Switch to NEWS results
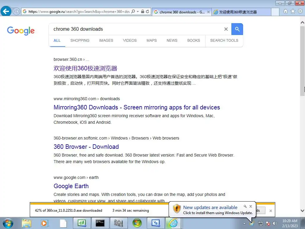 172,41
